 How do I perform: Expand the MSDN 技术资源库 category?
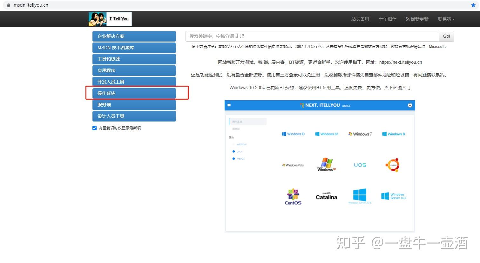[x=134, y=48]
